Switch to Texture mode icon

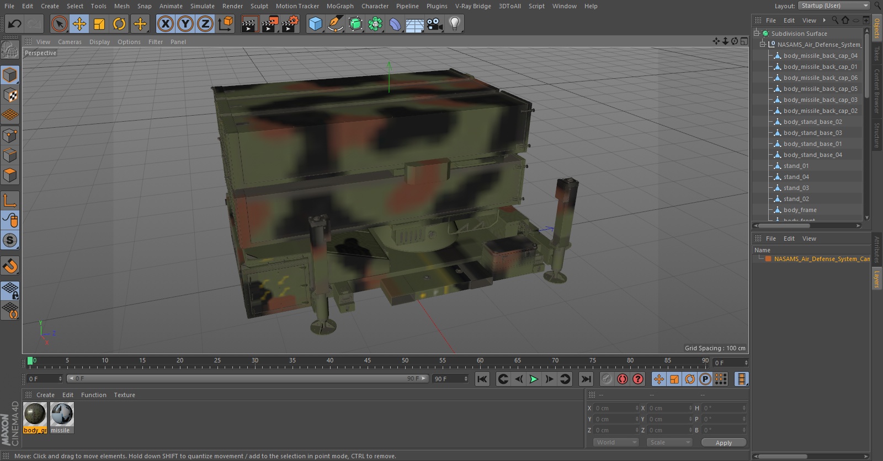click(10, 95)
